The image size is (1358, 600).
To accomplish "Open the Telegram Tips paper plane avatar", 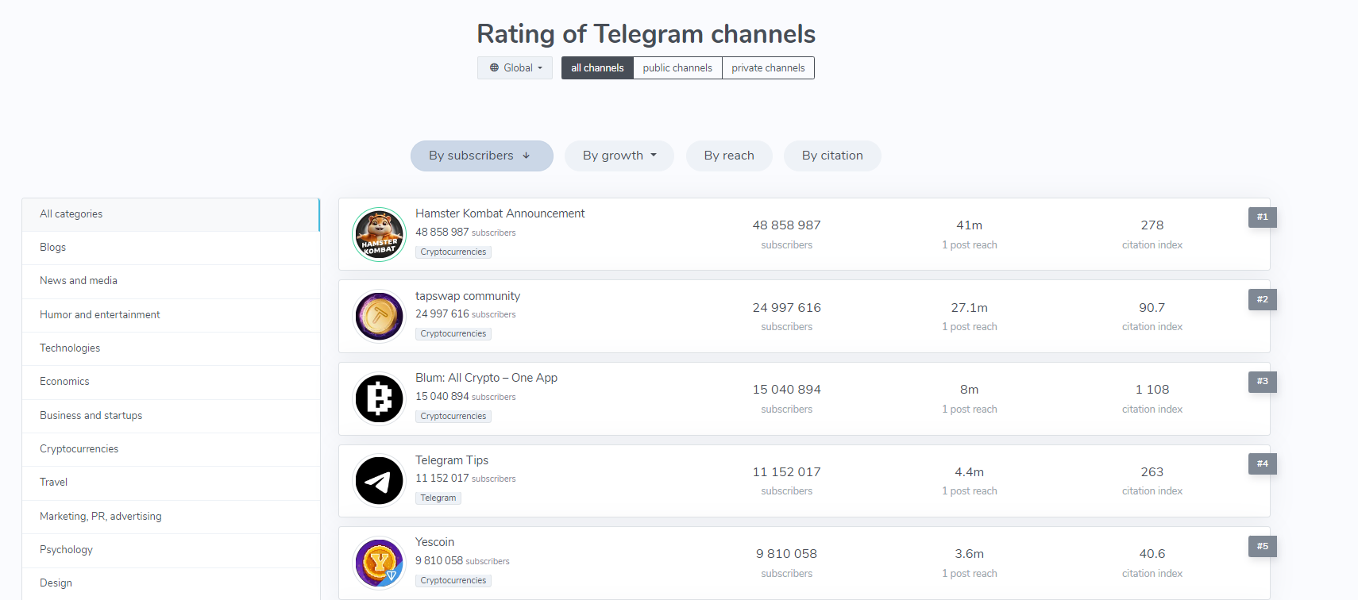I will pos(379,481).
